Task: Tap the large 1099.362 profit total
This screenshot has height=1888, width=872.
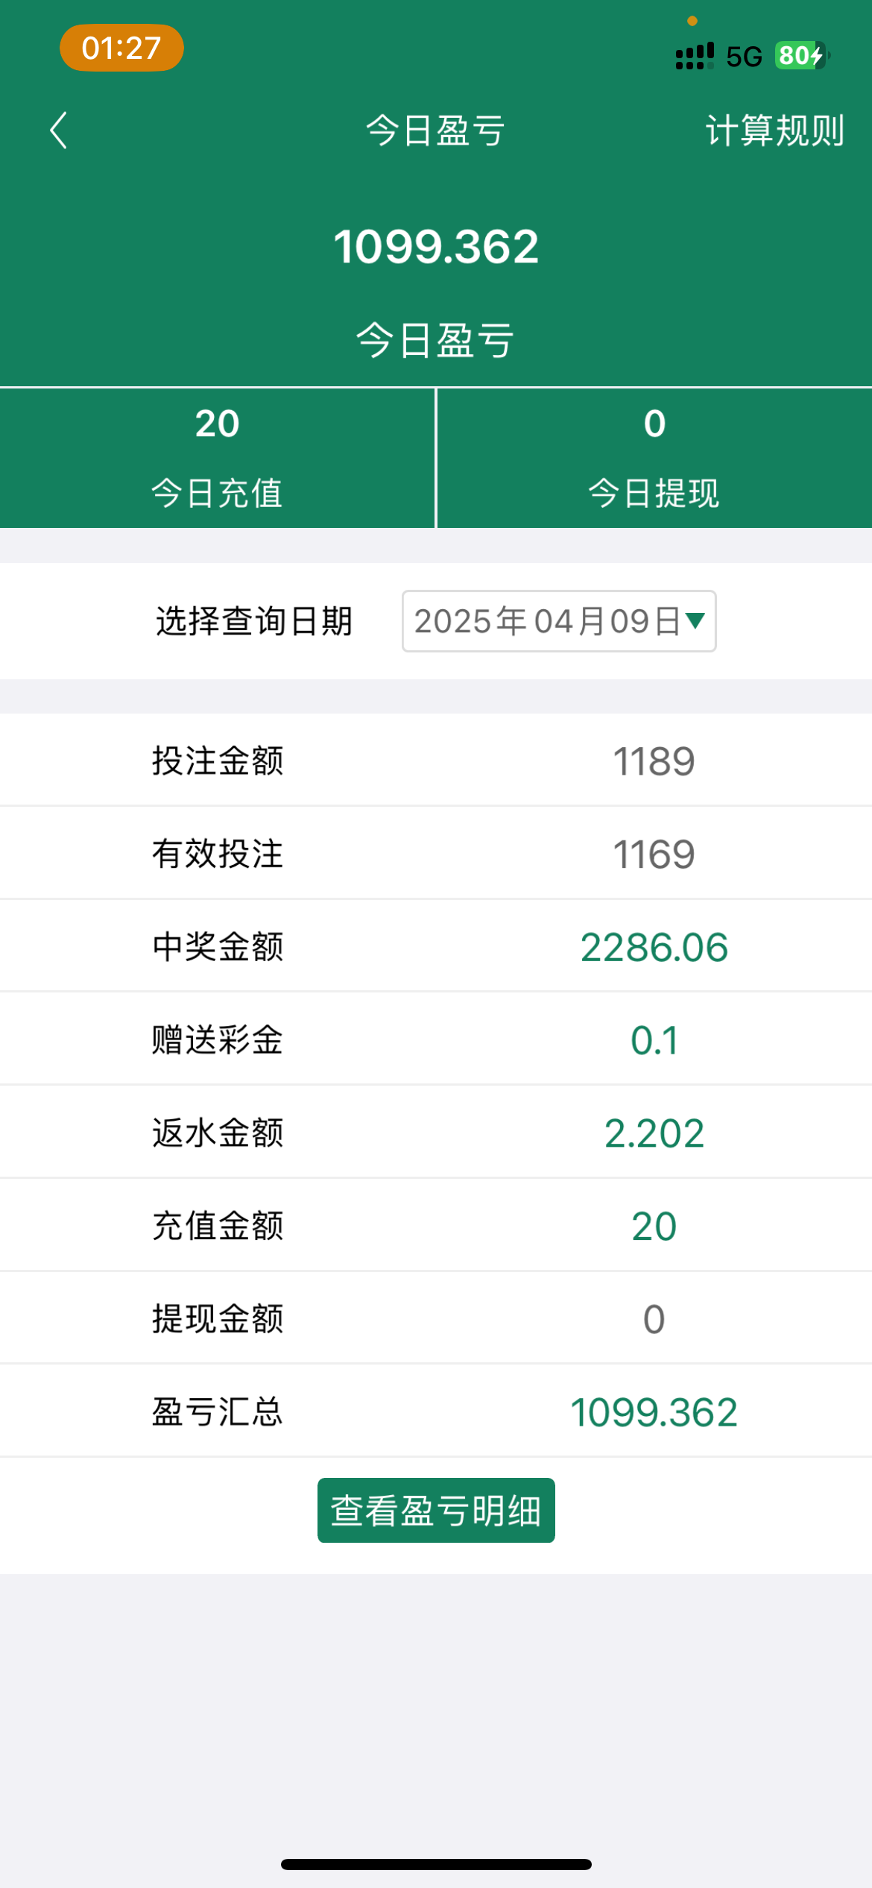Action: (x=436, y=247)
